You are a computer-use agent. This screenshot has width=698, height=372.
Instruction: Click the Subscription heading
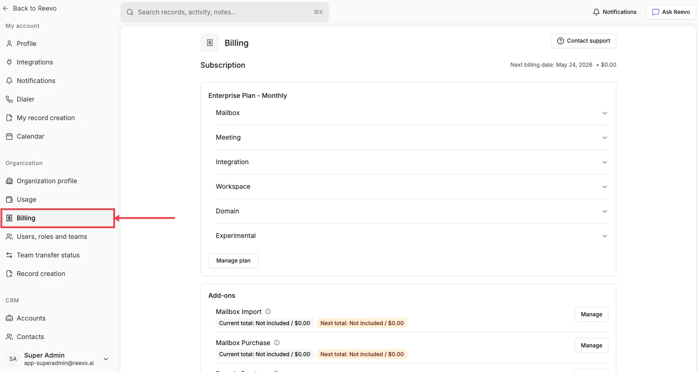pyautogui.click(x=223, y=65)
